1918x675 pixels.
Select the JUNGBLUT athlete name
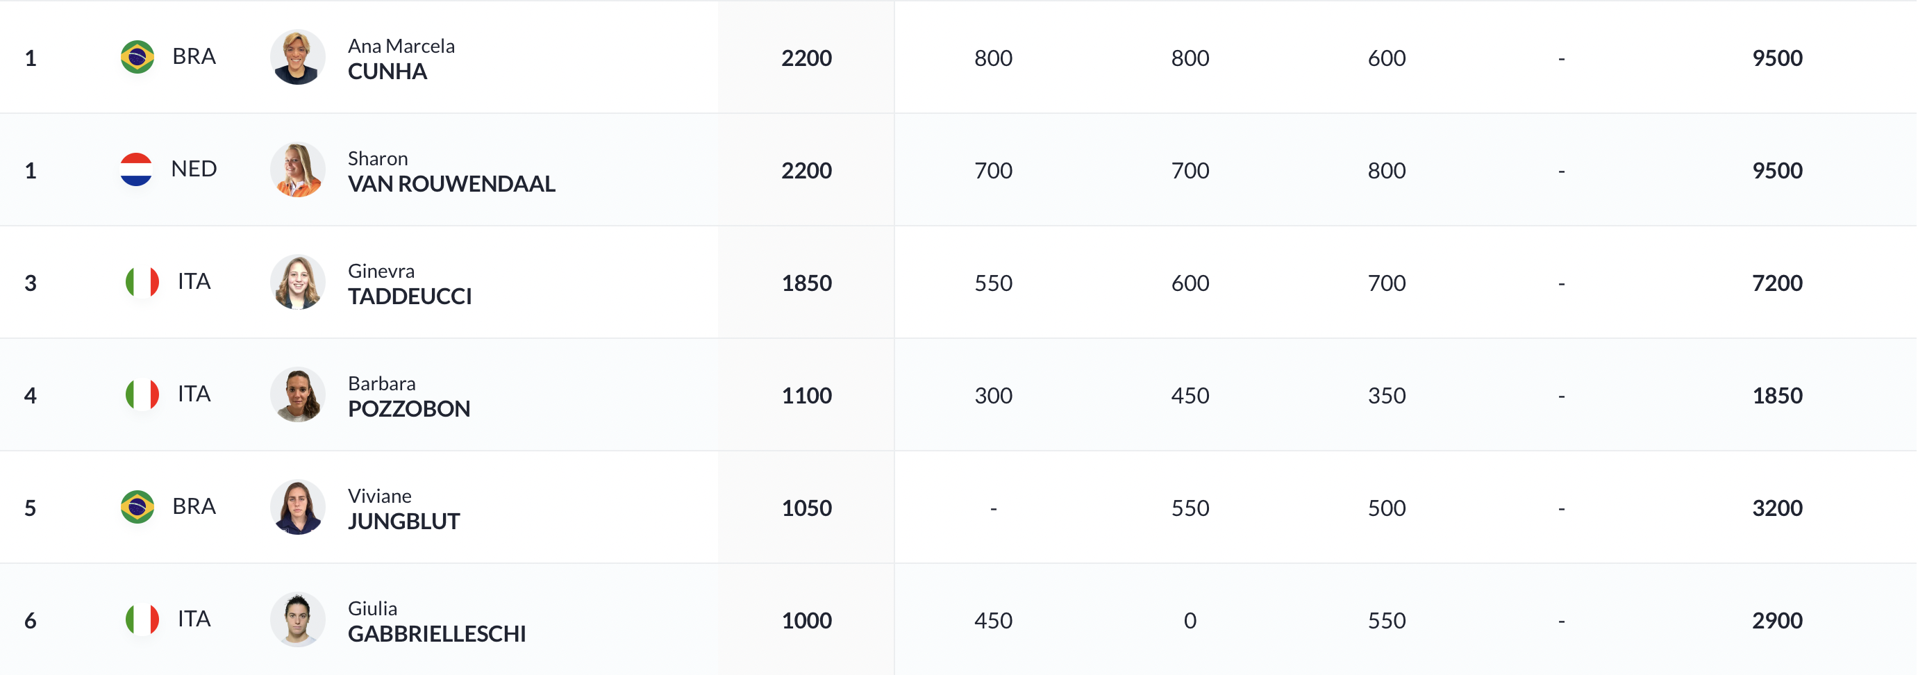tap(403, 521)
